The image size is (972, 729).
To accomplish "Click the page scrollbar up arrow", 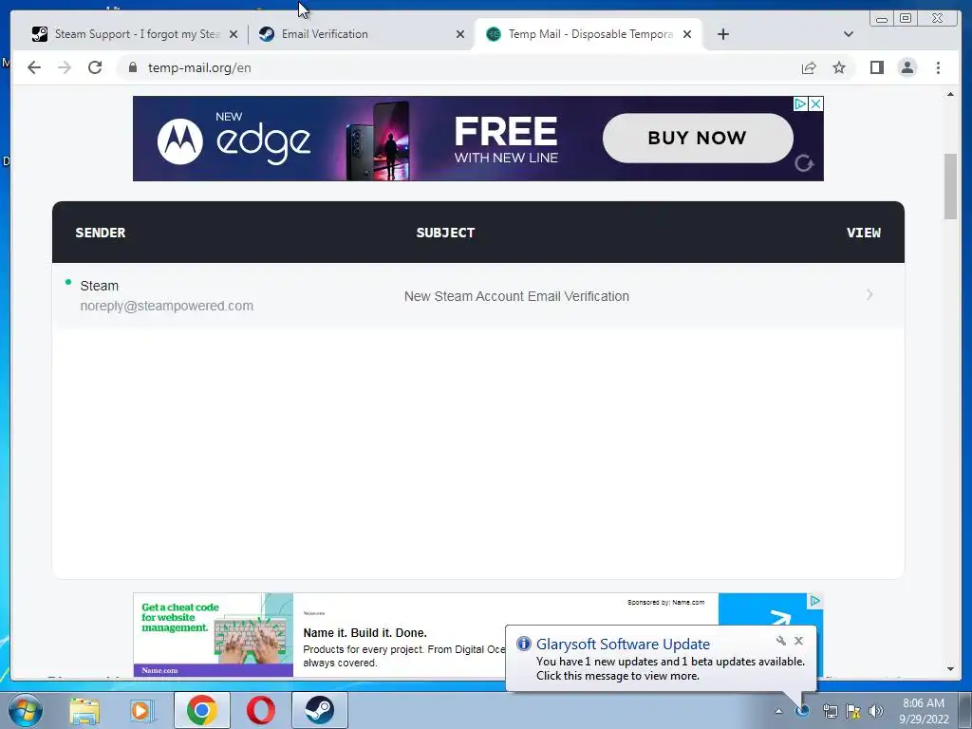I will [950, 94].
